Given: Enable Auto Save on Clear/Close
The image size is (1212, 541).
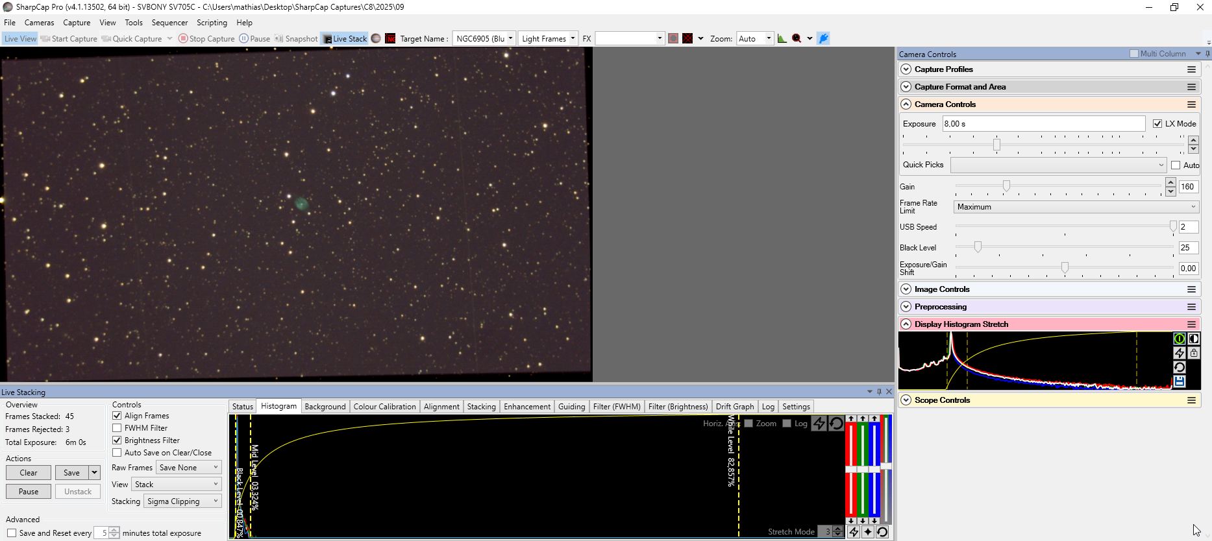Looking at the screenshot, I should pos(117,453).
